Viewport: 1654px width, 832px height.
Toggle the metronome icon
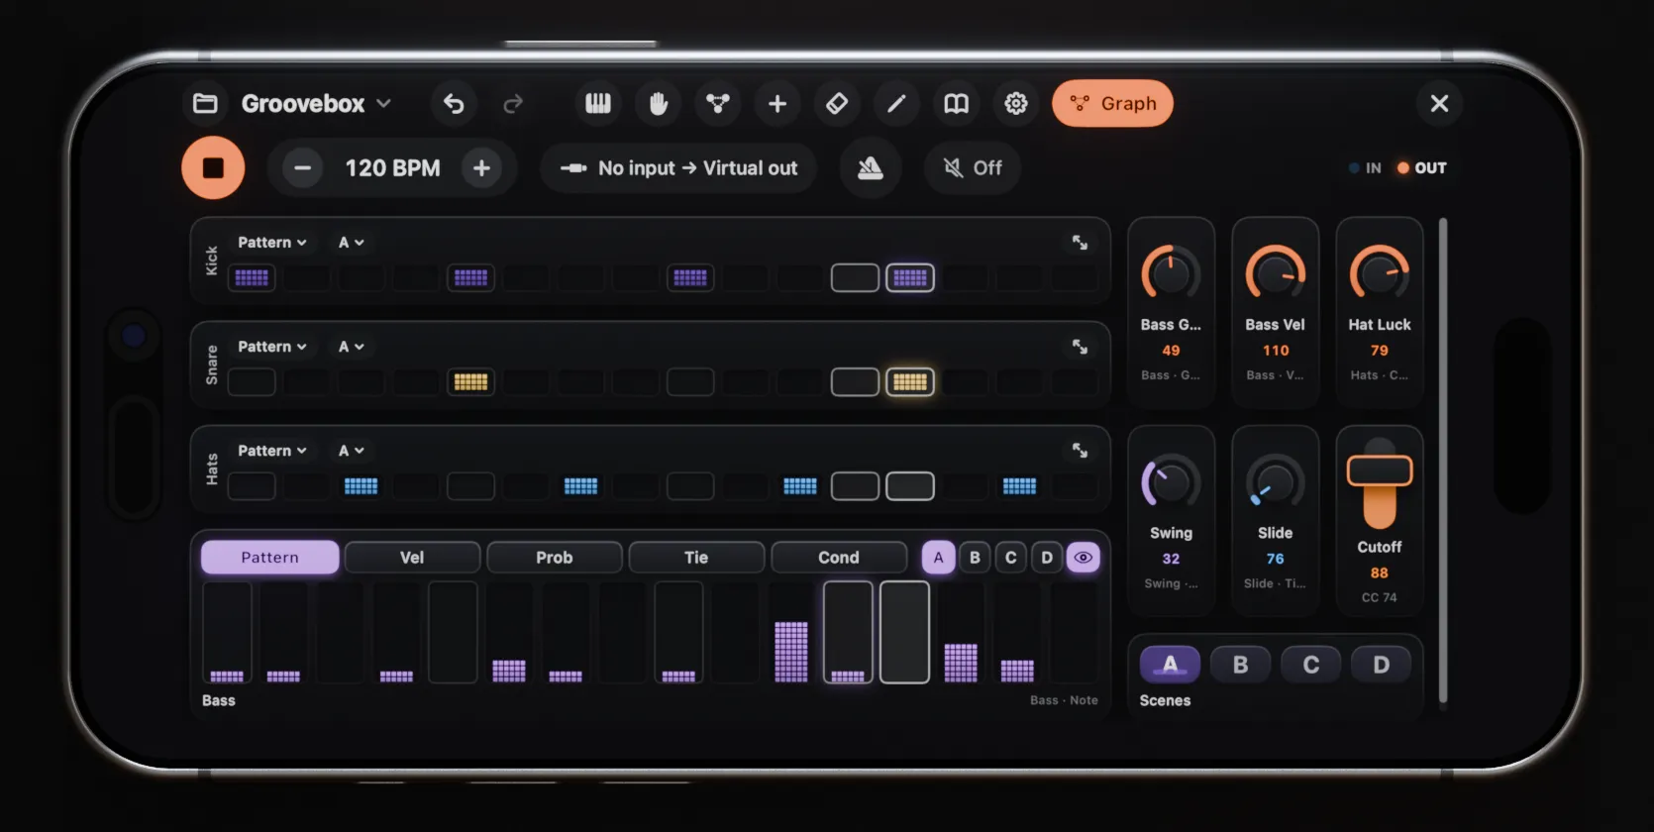[871, 167]
